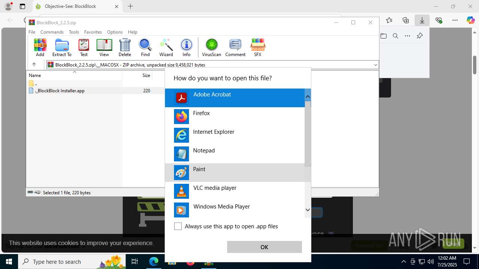
Task: Select Notepad from the app list
Action: tap(235, 154)
